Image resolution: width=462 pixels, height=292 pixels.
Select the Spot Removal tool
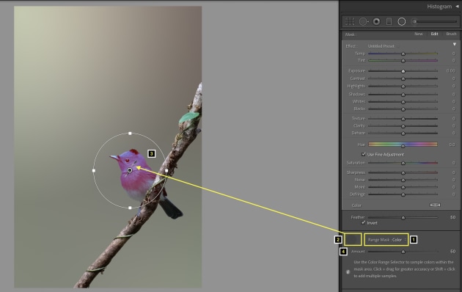tap(364, 21)
